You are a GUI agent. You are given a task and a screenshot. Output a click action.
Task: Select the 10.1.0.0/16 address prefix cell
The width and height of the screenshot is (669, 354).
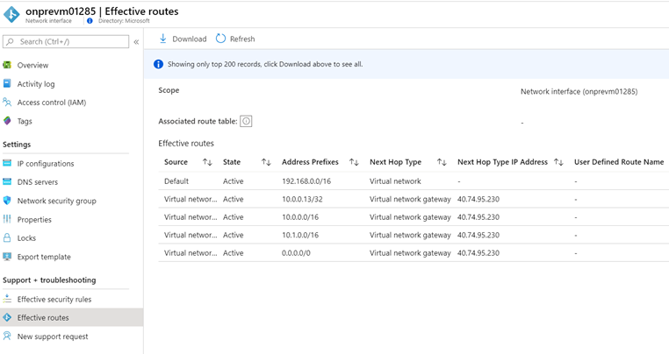300,235
